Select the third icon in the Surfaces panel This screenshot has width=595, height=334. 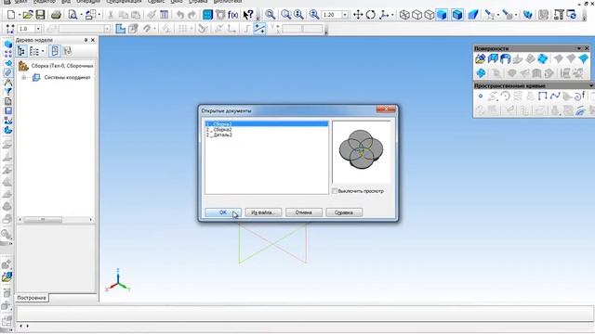(505, 58)
